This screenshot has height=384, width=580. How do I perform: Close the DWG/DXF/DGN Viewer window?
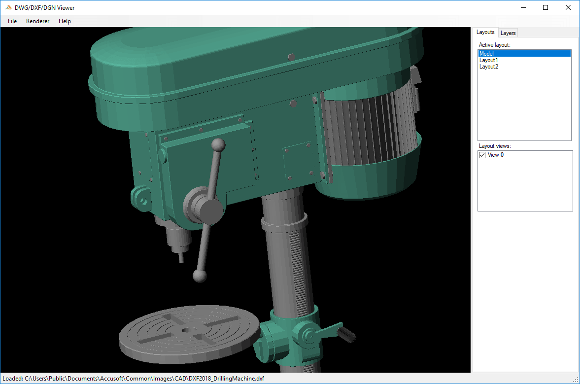(568, 8)
